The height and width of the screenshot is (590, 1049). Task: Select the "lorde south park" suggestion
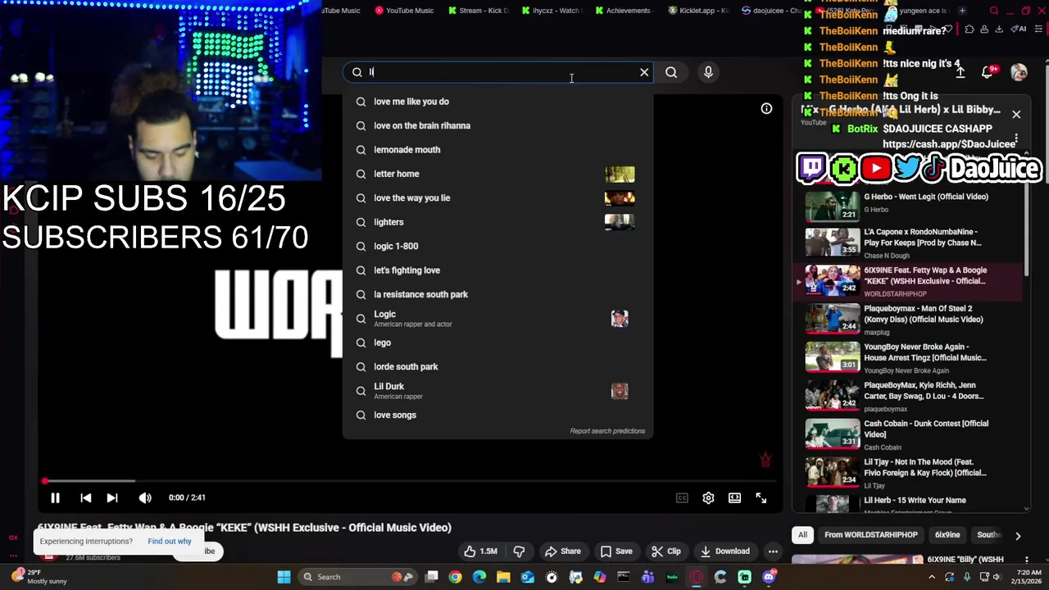point(497,366)
